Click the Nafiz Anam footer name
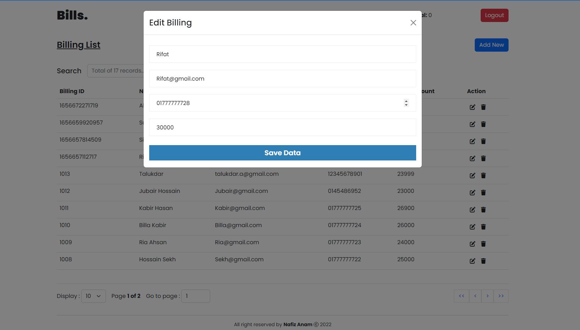The width and height of the screenshot is (580, 330). [298, 324]
